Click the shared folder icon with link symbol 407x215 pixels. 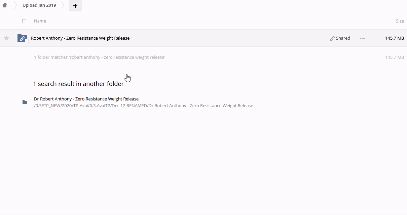(22, 38)
